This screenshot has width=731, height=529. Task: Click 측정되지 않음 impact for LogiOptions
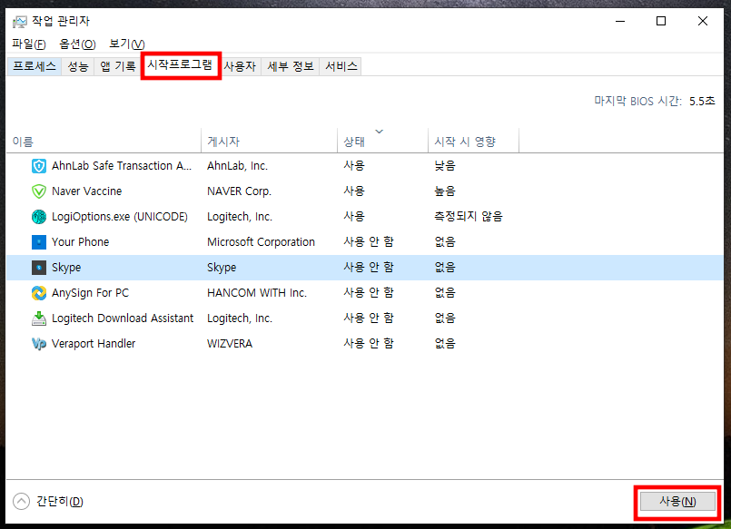click(x=469, y=217)
